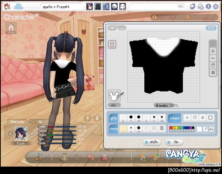222x174 pixels.
Task: Click the ปิด close button
Action: click(x=174, y=142)
